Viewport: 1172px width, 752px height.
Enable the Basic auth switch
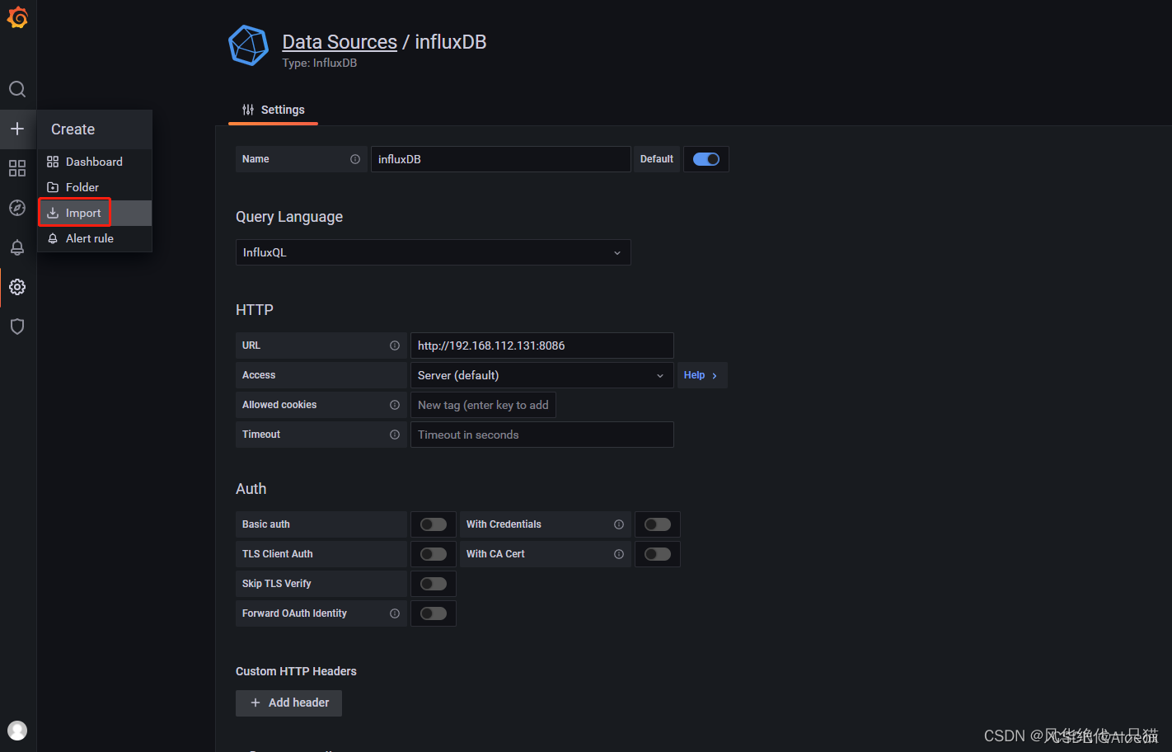pos(434,524)
